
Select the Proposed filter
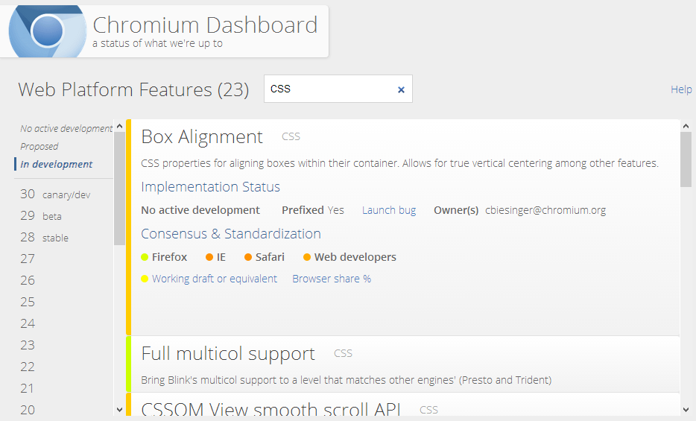(39, 146)
